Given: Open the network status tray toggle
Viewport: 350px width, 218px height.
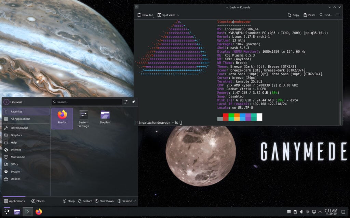Looking at the screenshot, I should tap(314, 212).
